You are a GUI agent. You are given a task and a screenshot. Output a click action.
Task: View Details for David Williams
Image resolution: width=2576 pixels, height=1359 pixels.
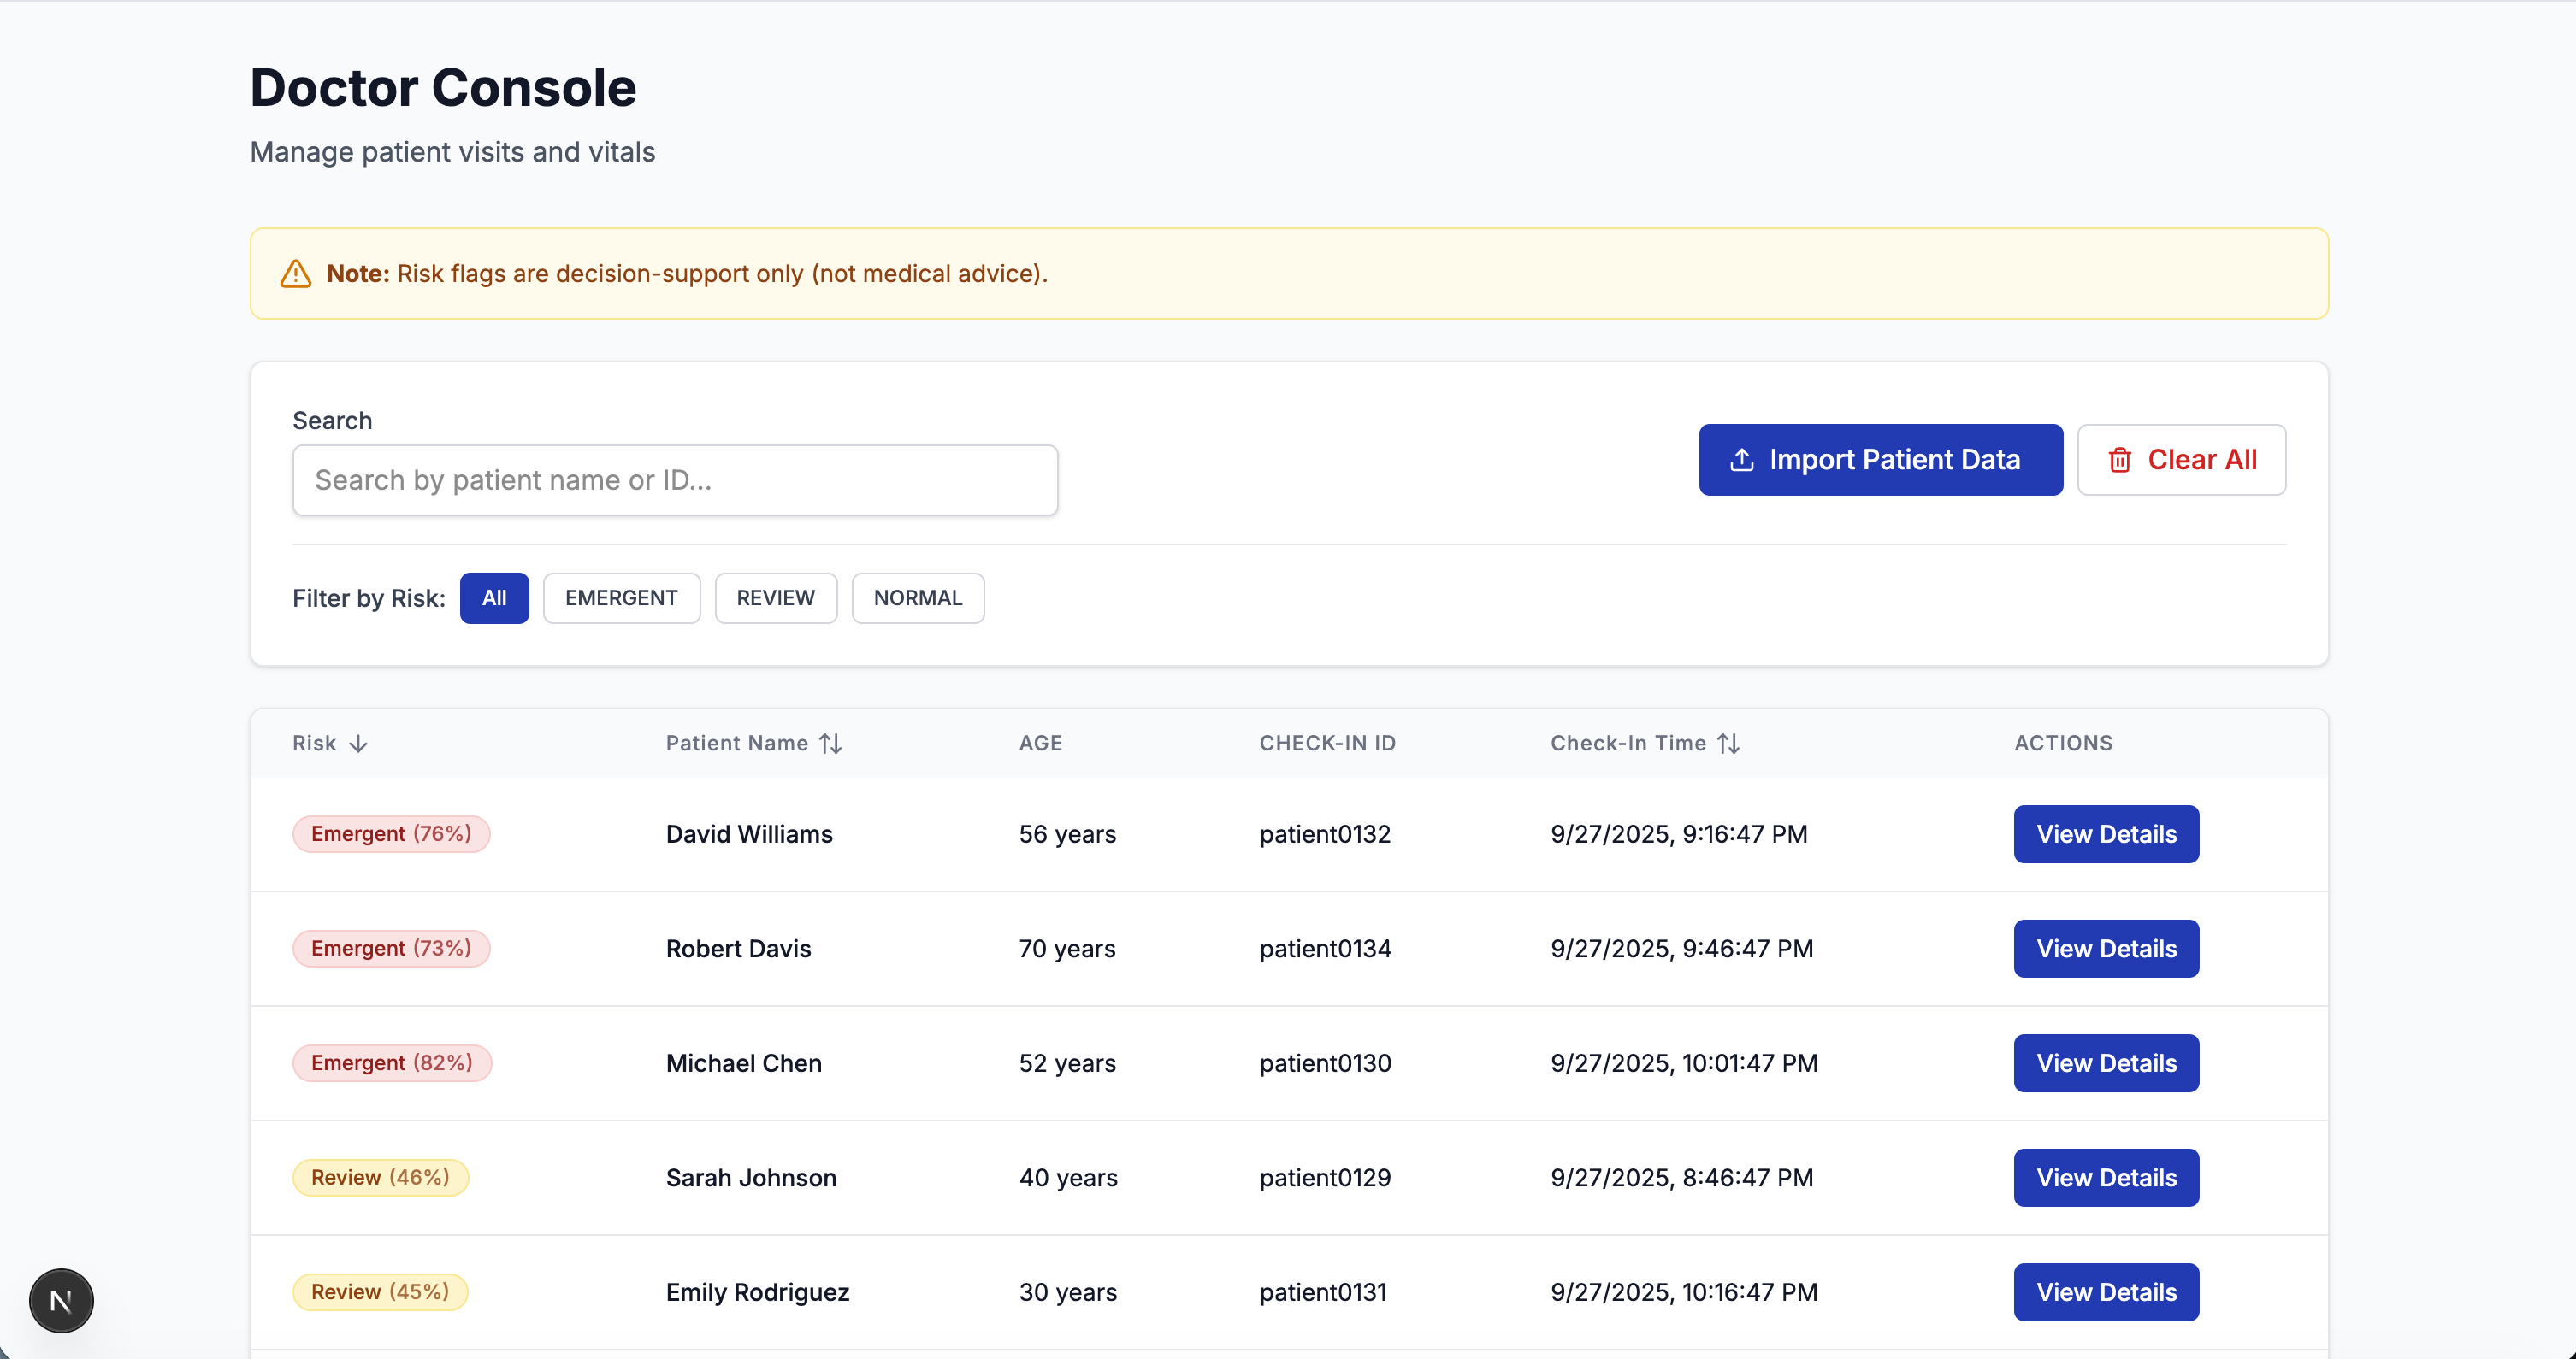2105,834
